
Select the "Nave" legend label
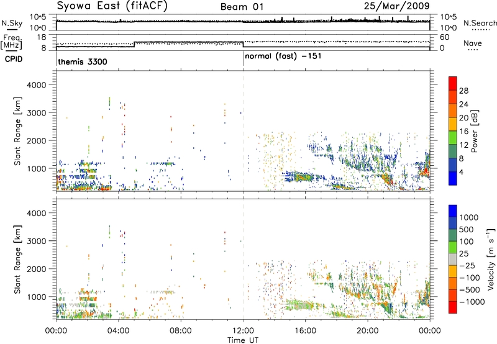point(472,43)
